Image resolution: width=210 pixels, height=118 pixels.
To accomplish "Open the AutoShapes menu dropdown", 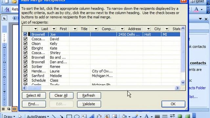I will [x=38, y=116].
